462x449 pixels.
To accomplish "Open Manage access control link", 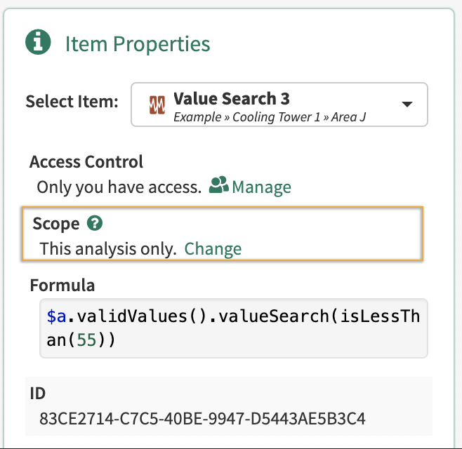I will (x=261, y=187).
